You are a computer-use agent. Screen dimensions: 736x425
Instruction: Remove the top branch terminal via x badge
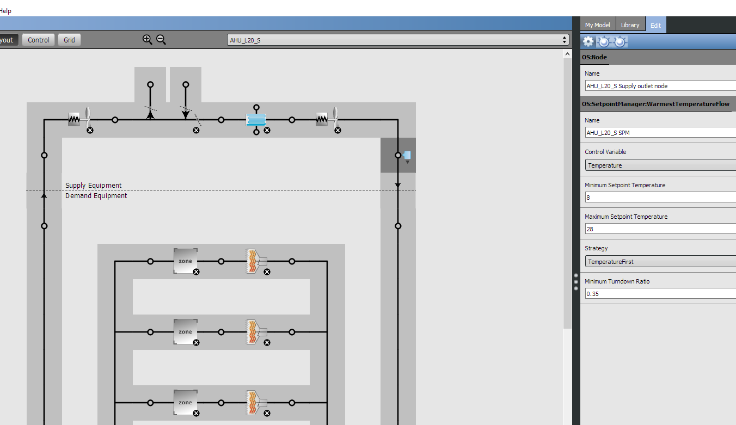(267, 272)
